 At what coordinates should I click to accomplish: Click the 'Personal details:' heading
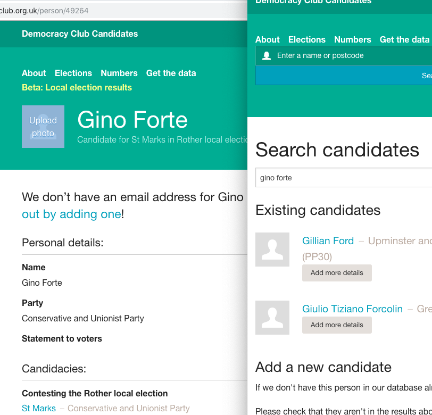(63, 243)
